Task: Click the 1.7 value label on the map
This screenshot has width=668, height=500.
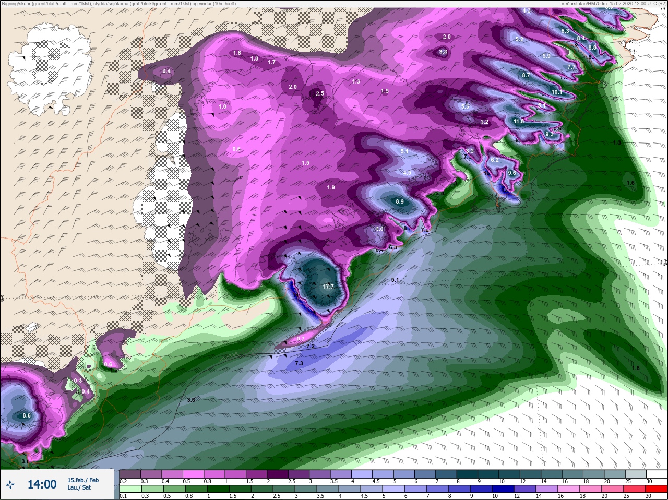Action: point(271,62)
